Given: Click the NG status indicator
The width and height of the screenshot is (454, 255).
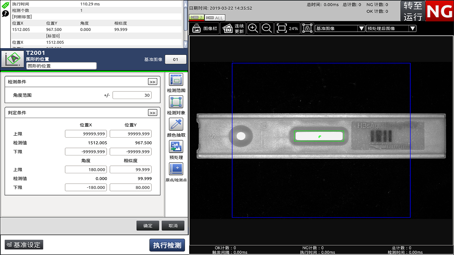Looking at the screenshot, I should click(x=439, y=11).
